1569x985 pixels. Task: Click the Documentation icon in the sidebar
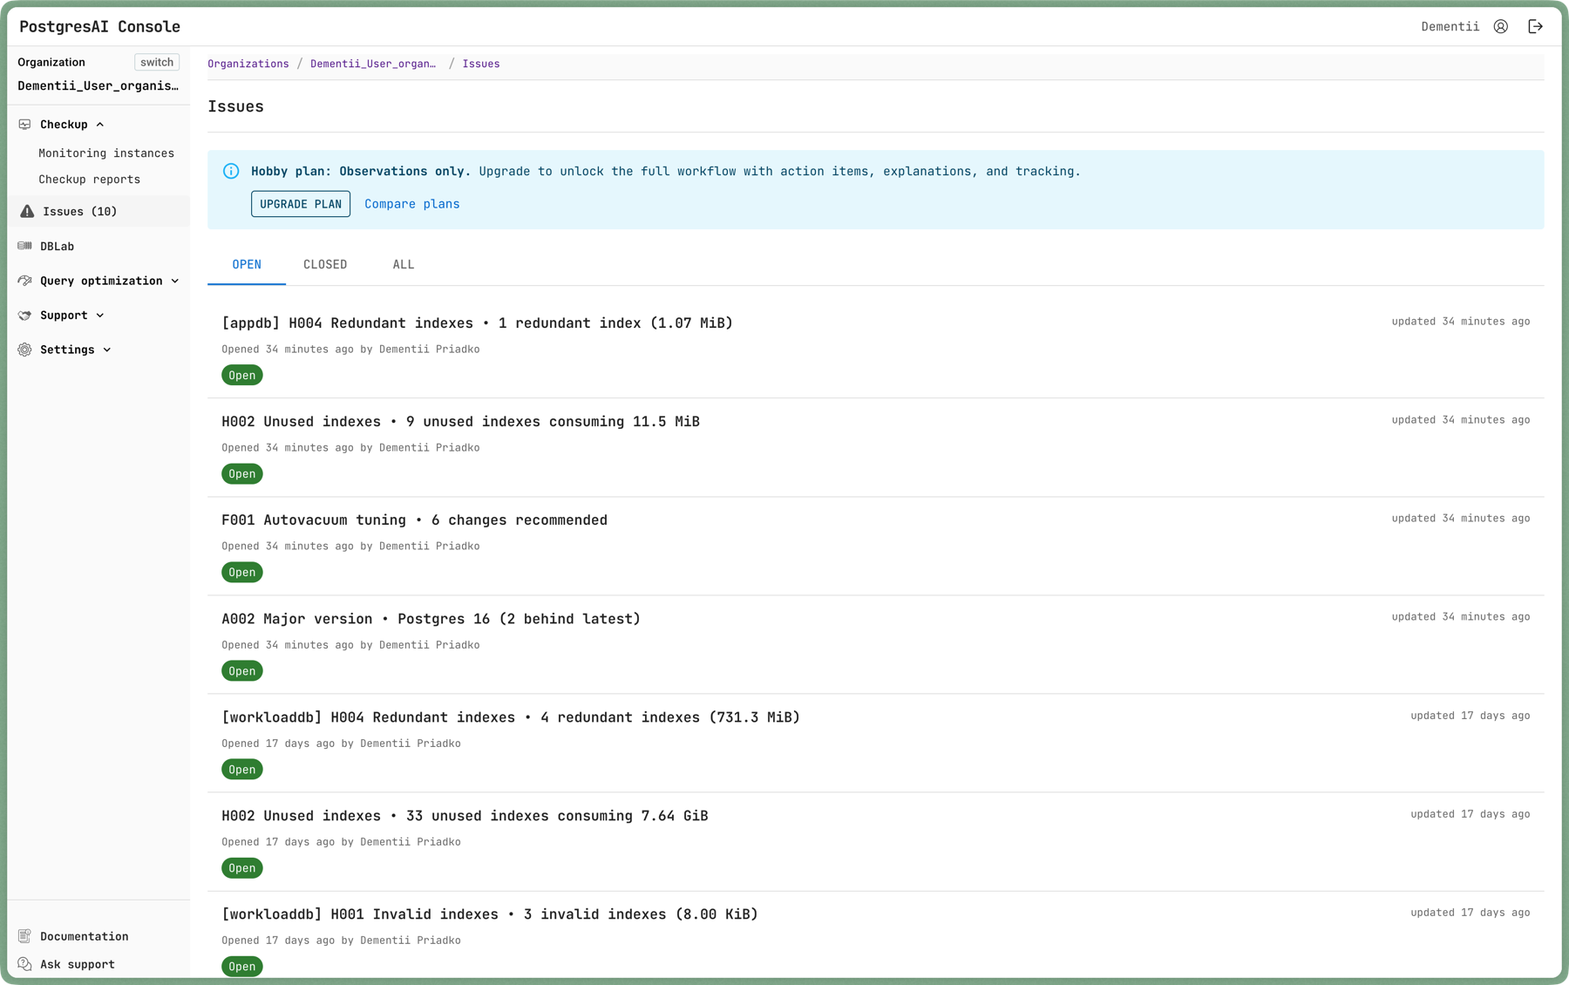point(24,936)
